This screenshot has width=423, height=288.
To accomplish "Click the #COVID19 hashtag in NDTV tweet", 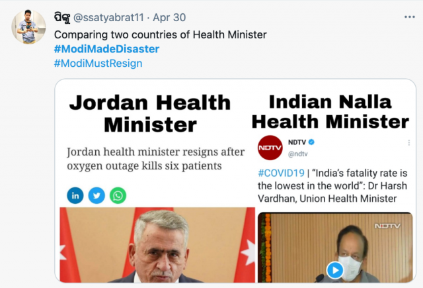I will (x=281, y=173).
